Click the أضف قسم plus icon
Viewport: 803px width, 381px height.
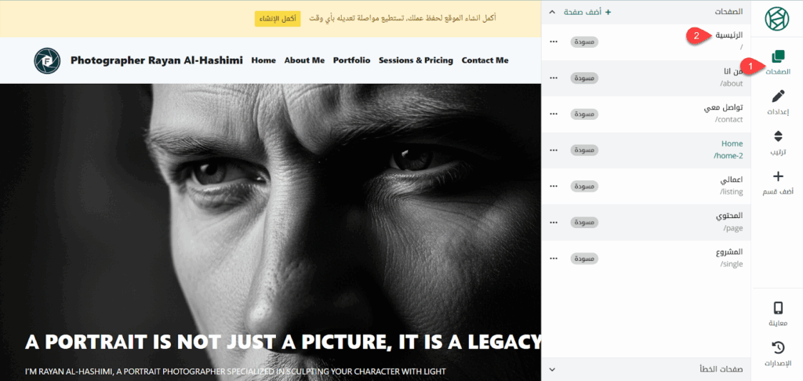click(x=778, y=177)
